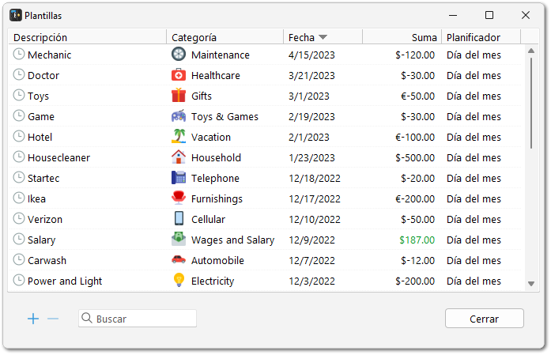
Task: Click Día del mes in the Verizon row
Action: [x=474, y=219]
